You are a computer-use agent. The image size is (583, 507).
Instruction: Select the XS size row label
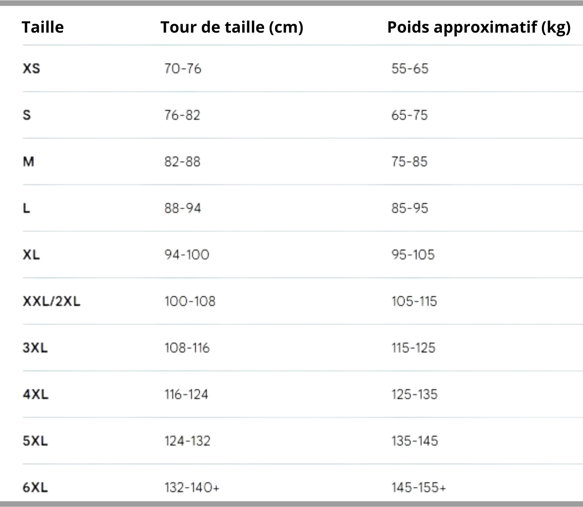(x=32, y=69)
